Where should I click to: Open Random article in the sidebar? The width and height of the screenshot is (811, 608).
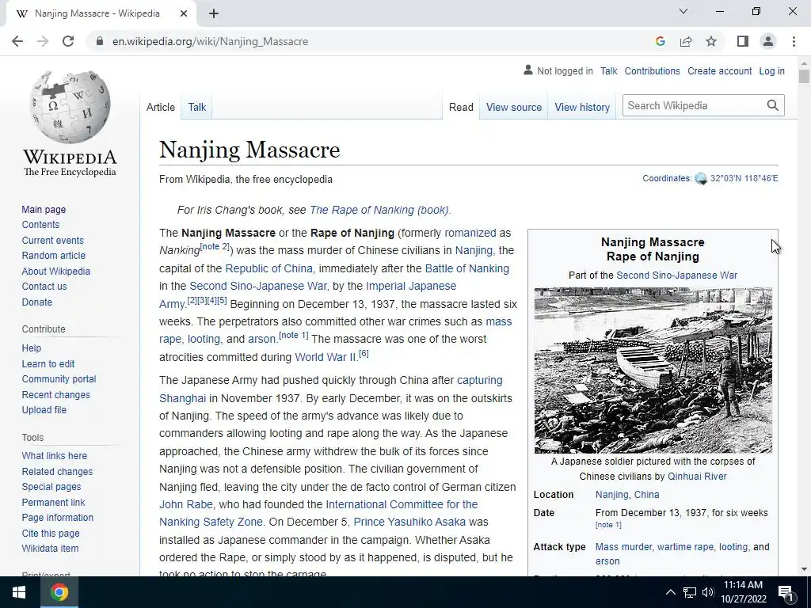[x=53, y=256]
